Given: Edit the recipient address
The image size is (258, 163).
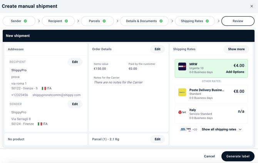Looking at the screenshot, I should pyautogui.click(x=75, y=62).
